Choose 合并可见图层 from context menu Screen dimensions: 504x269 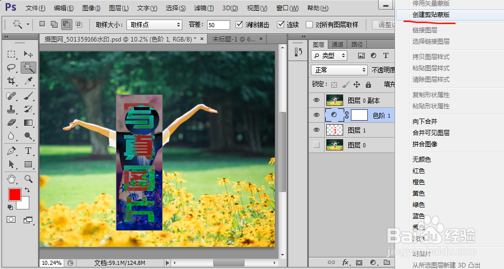431,132
